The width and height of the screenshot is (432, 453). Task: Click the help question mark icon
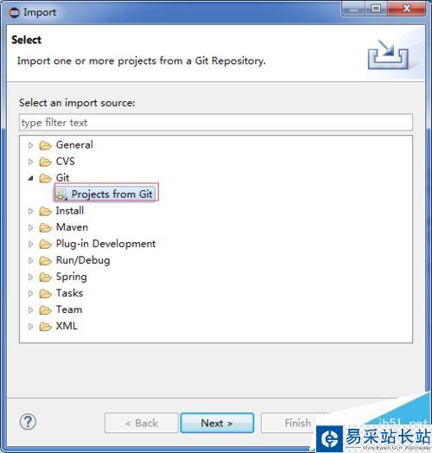tap(28, 422)
